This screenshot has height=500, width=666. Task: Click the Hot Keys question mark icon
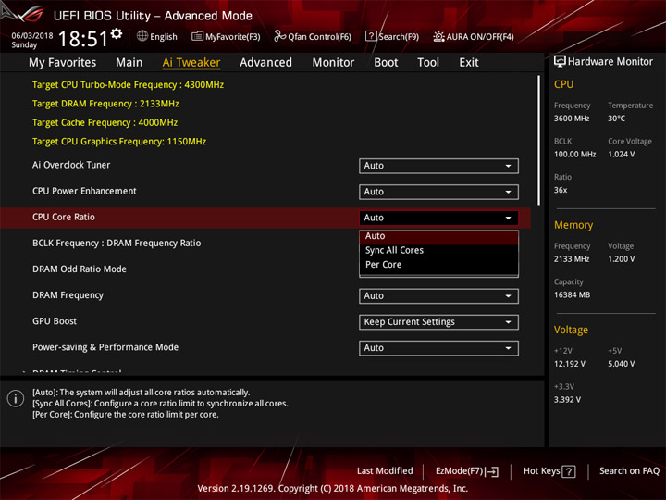click(x=569, y=471)
